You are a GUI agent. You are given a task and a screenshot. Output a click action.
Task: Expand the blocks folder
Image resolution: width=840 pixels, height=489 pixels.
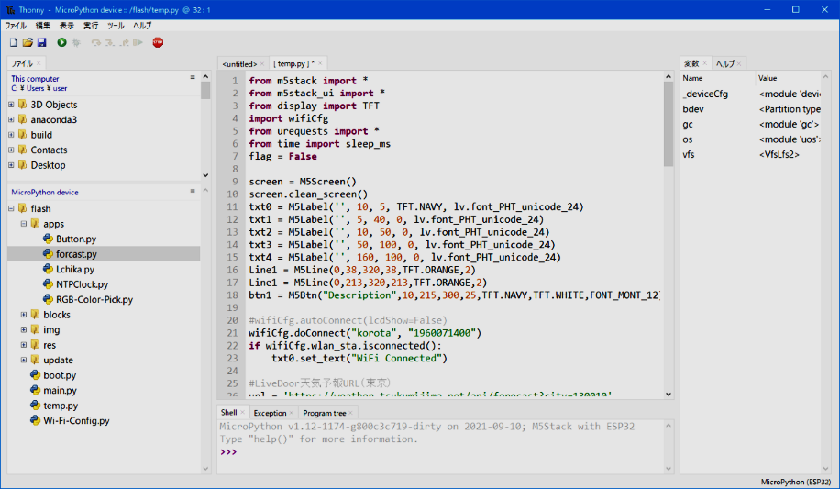click(23, 315)
